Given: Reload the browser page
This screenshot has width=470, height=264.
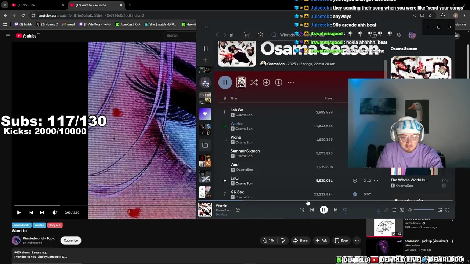Looking at the screenshot, I should (23, 15).
